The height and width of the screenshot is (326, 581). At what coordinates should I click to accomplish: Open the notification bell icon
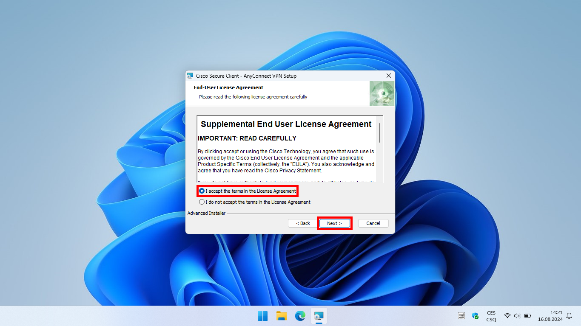(x=569, y=316)
